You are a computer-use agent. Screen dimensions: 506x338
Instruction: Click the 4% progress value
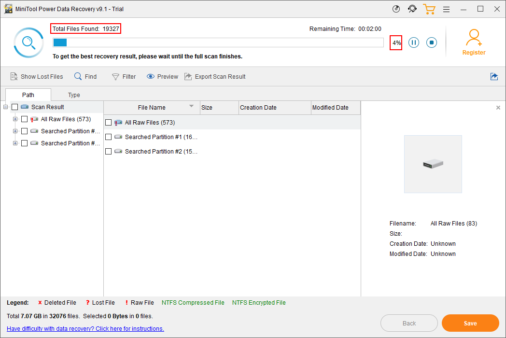click(396, 42)
